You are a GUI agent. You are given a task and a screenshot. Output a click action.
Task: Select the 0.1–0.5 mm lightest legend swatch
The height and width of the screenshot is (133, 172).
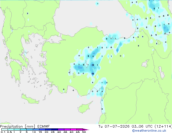click(x=5, y=129)
